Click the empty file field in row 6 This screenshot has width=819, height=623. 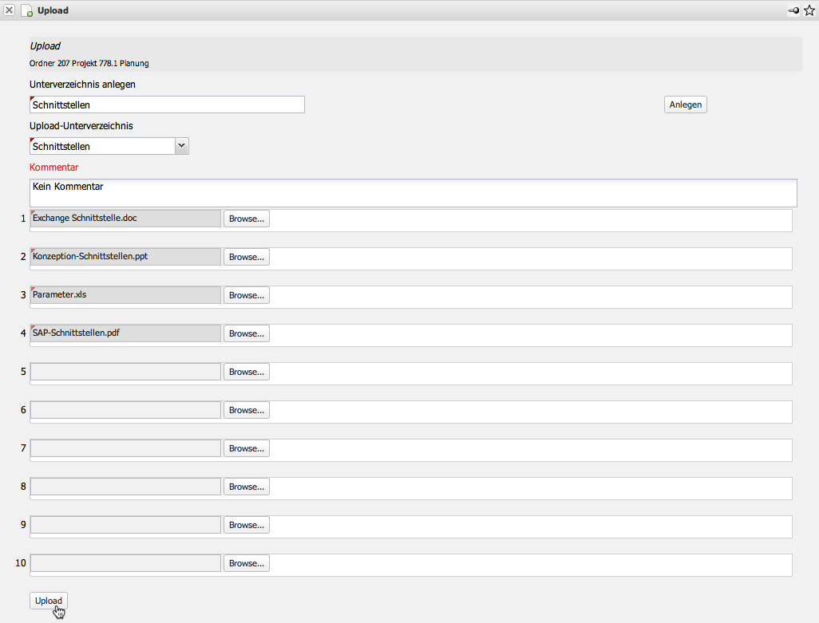[125, 410]
